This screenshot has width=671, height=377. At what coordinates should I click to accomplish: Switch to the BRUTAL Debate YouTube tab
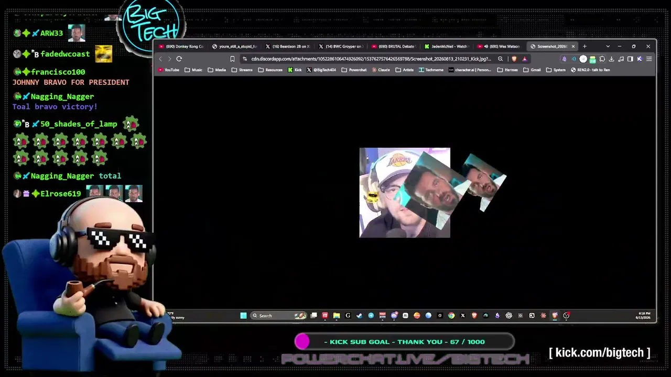pos(394,47)
